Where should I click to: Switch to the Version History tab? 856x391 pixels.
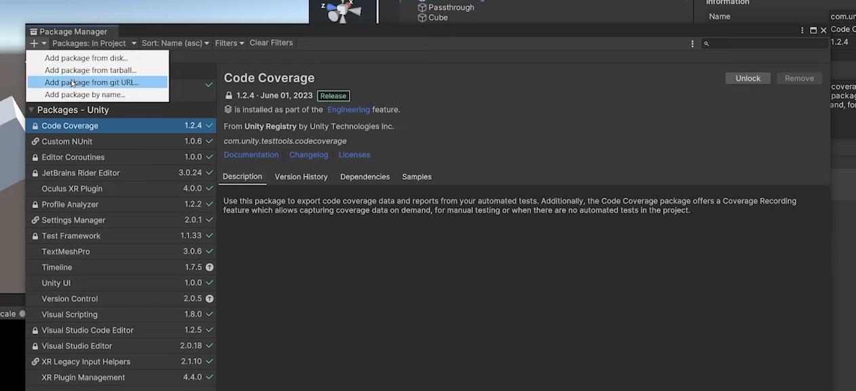(x=301, y=177)
